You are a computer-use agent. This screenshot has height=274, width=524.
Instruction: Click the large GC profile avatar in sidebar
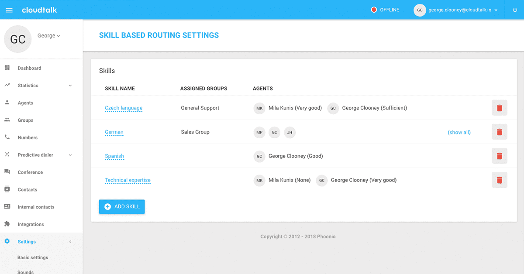click(x=18, y=39)
